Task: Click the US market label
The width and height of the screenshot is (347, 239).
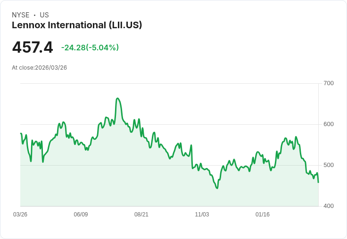Action: click(44, 15)
